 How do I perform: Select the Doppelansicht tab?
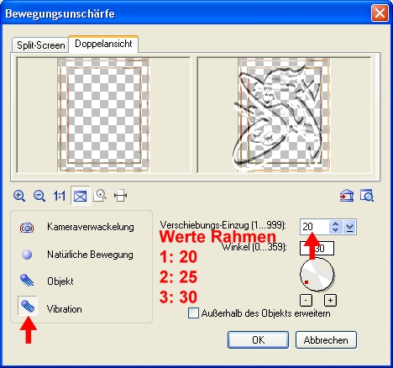[103, 44]
